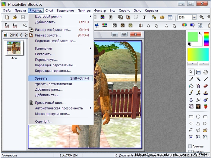Viewport: 211px width, 158px height.
Task: Choose Размер холста menu item
Action: coord(61,35)
